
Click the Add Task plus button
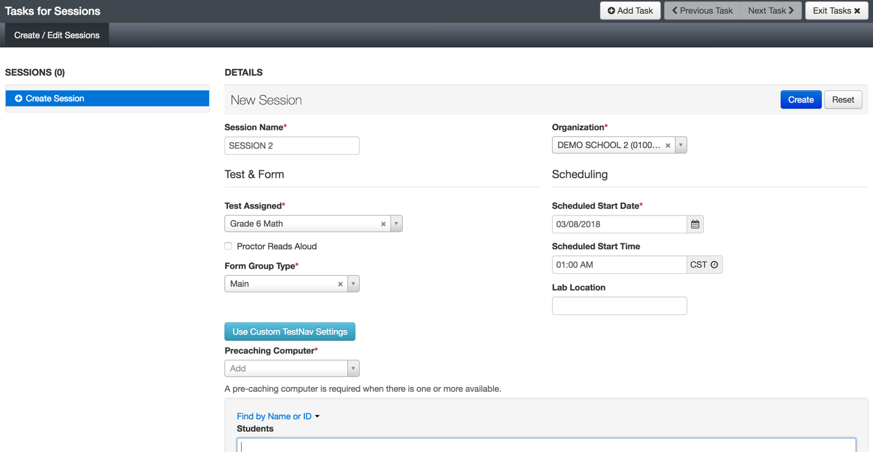tap(630, 10)
